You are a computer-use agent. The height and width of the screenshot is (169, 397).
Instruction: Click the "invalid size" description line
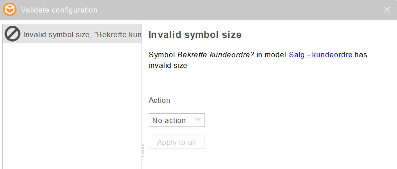coord(168,66)
